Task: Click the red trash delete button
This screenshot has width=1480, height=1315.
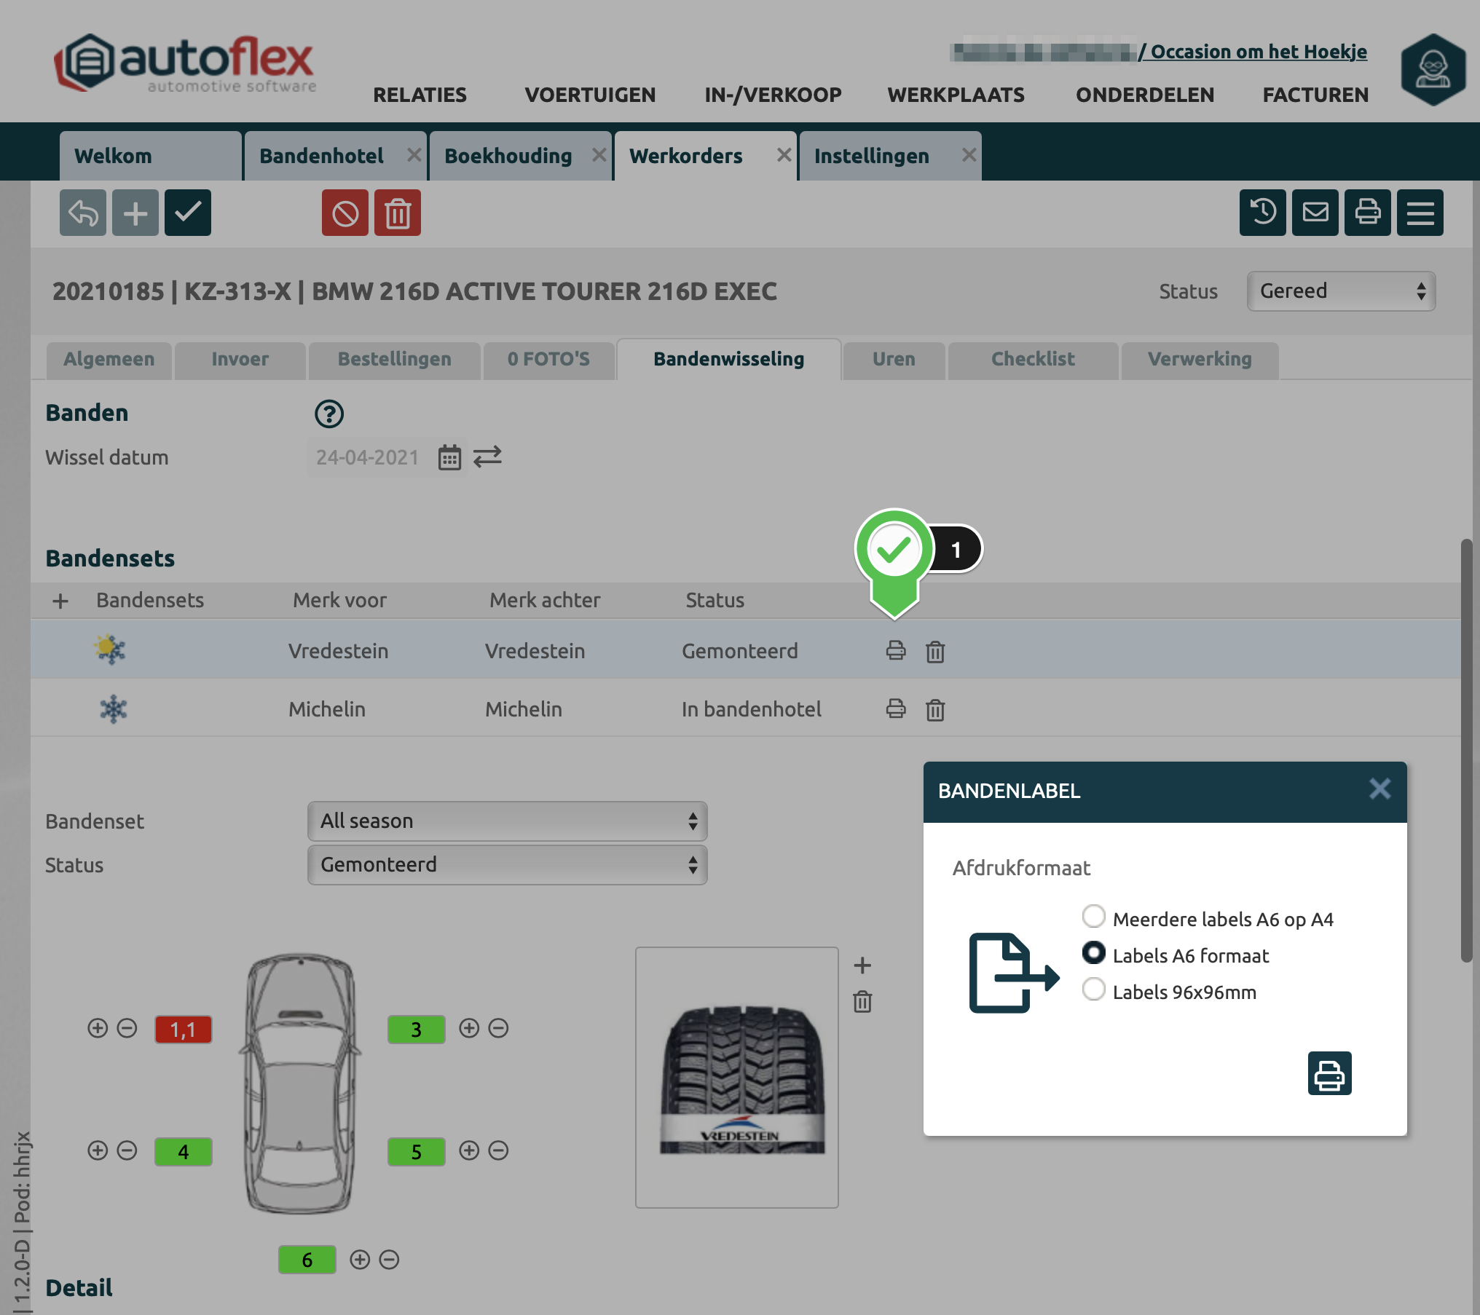Action: (x=398, y=213)
